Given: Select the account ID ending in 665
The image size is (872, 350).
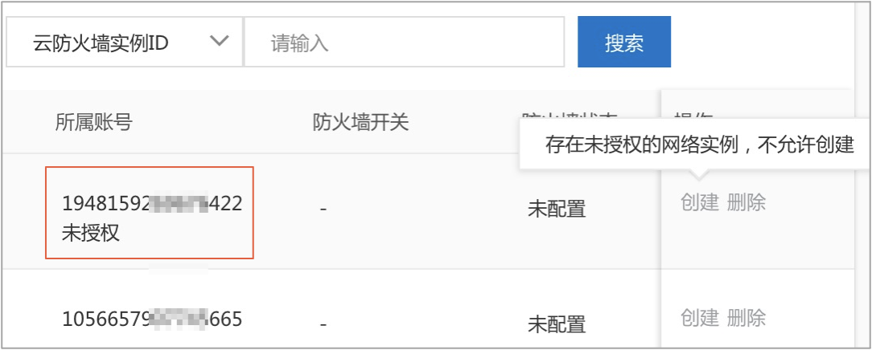Looking at the screenshot, I should (x=152, y=319).
